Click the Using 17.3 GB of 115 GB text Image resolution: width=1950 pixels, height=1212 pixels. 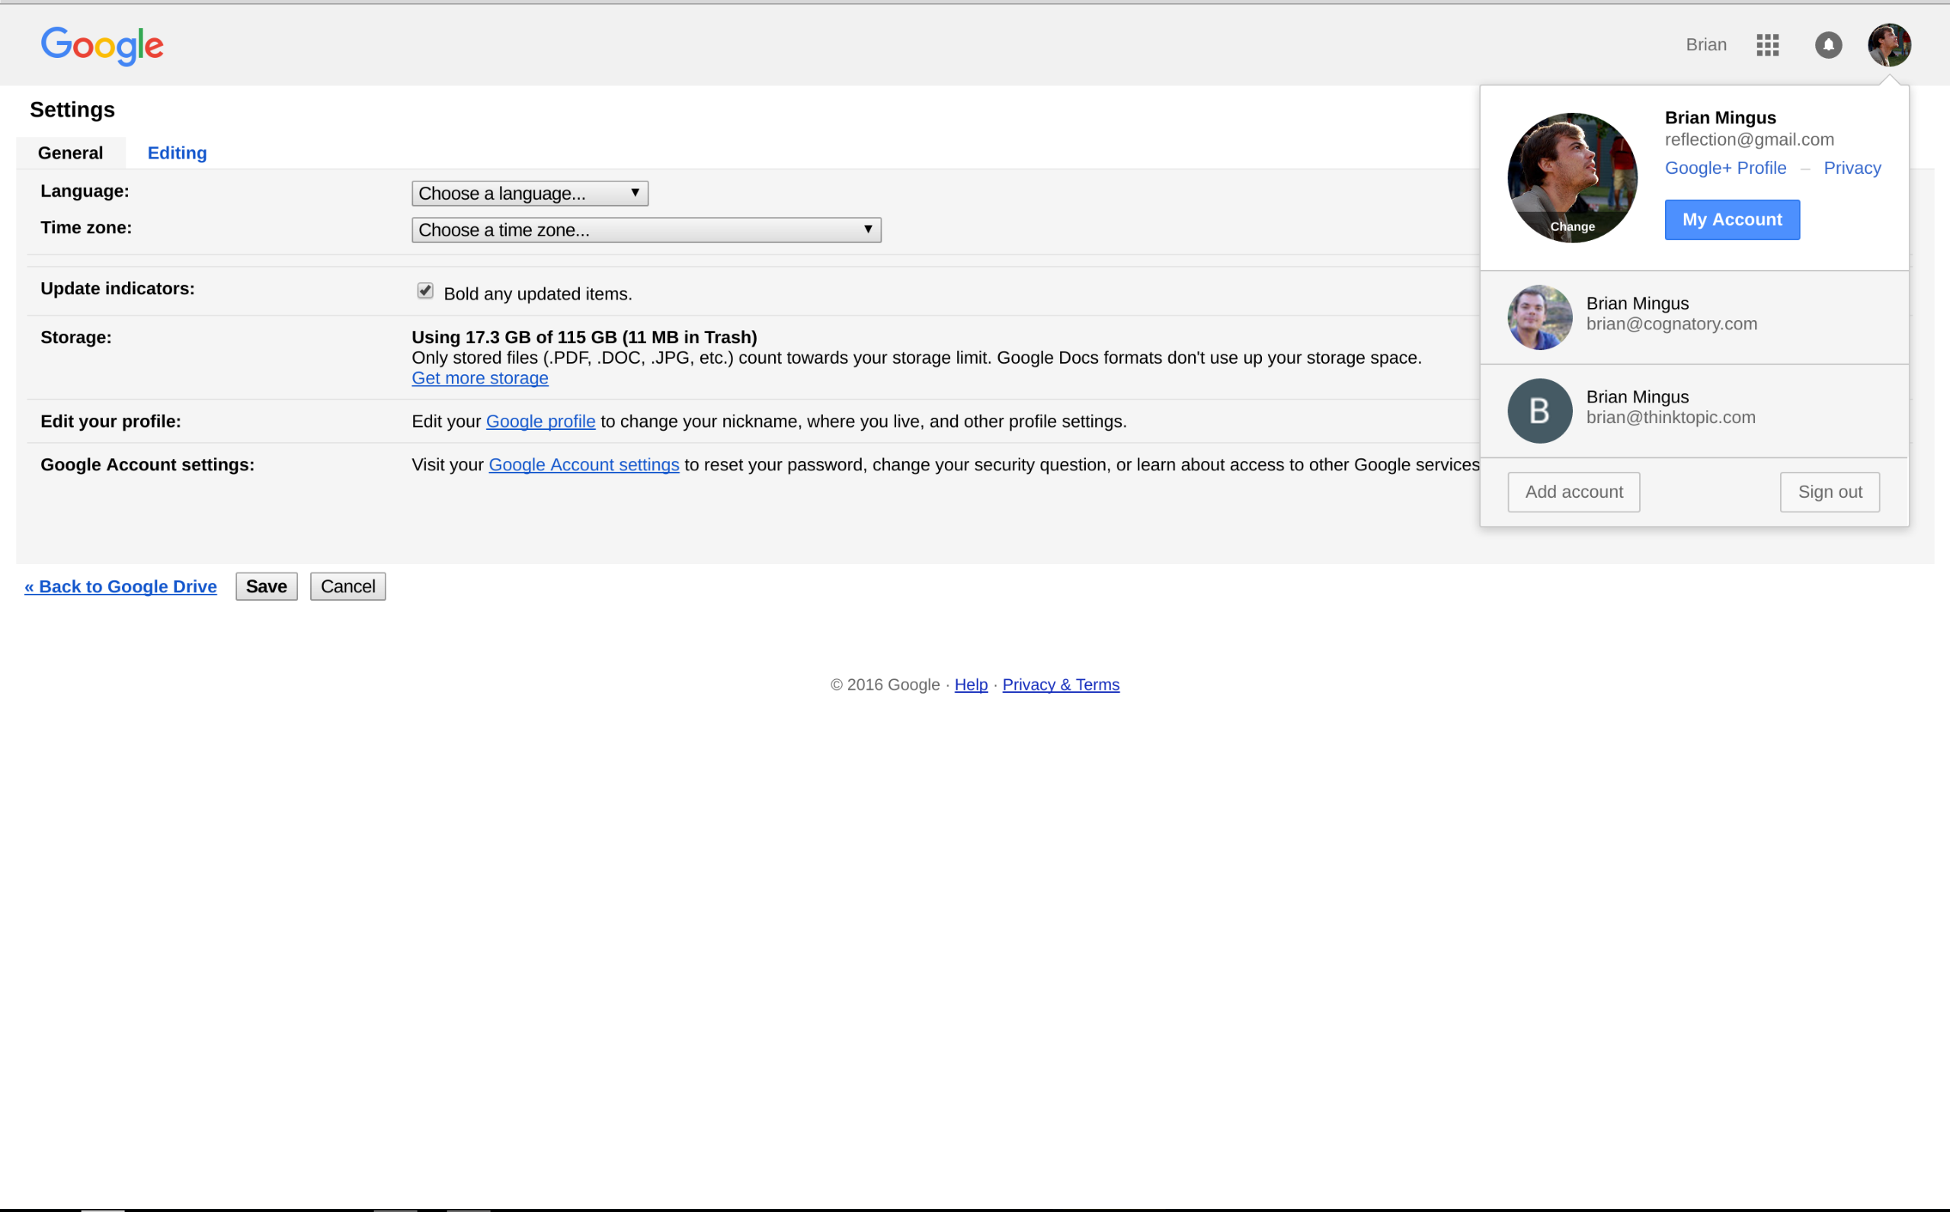pos(514,338)
